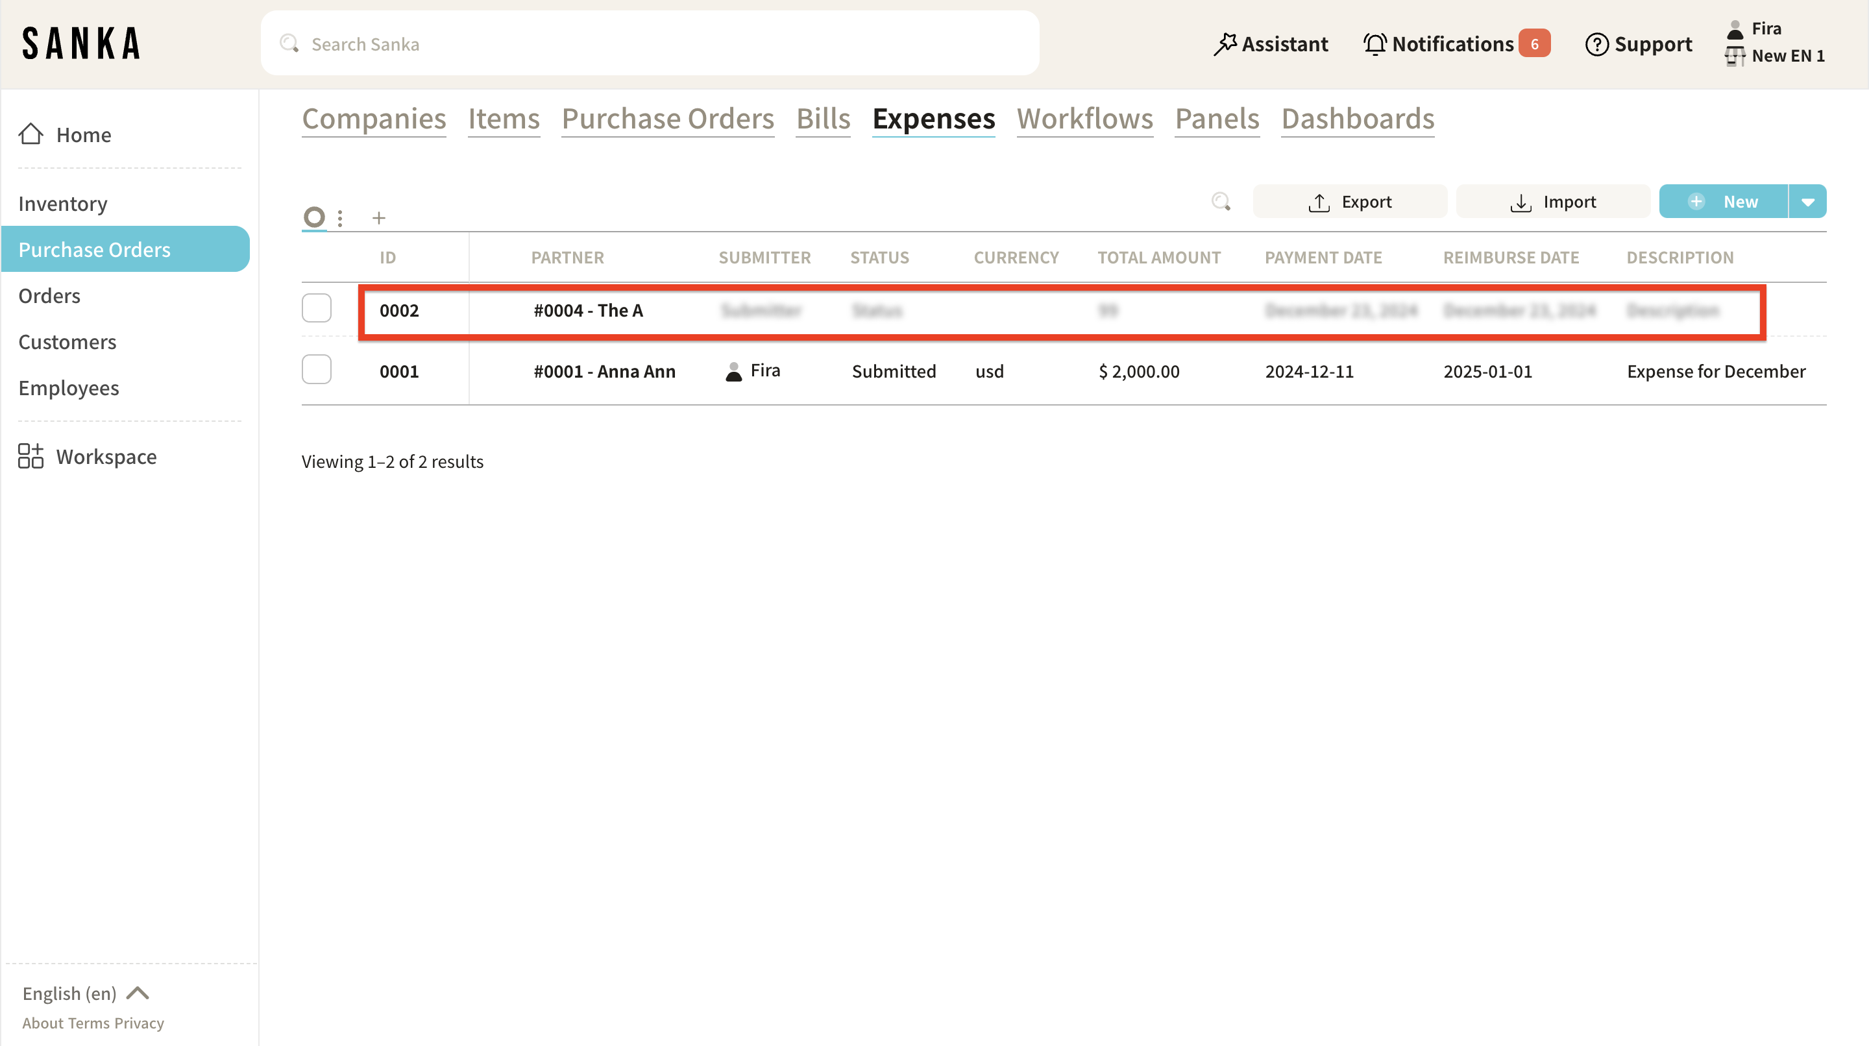Viewport: 1869px width, 1046px height.
Task: Expand the New button dropdown arrow
Action: [x=1807, y=202]
